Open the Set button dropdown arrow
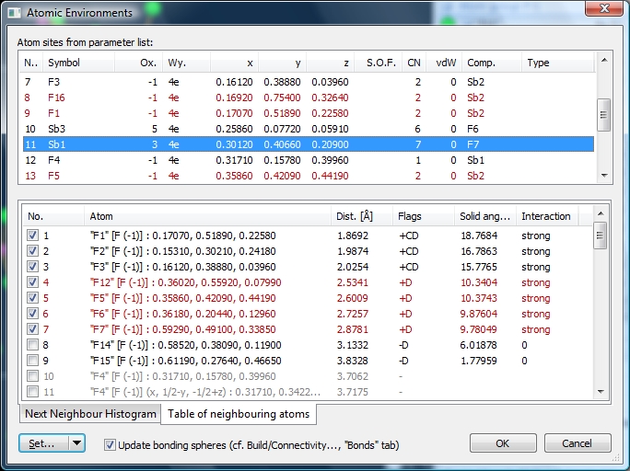 coord(76,443)
